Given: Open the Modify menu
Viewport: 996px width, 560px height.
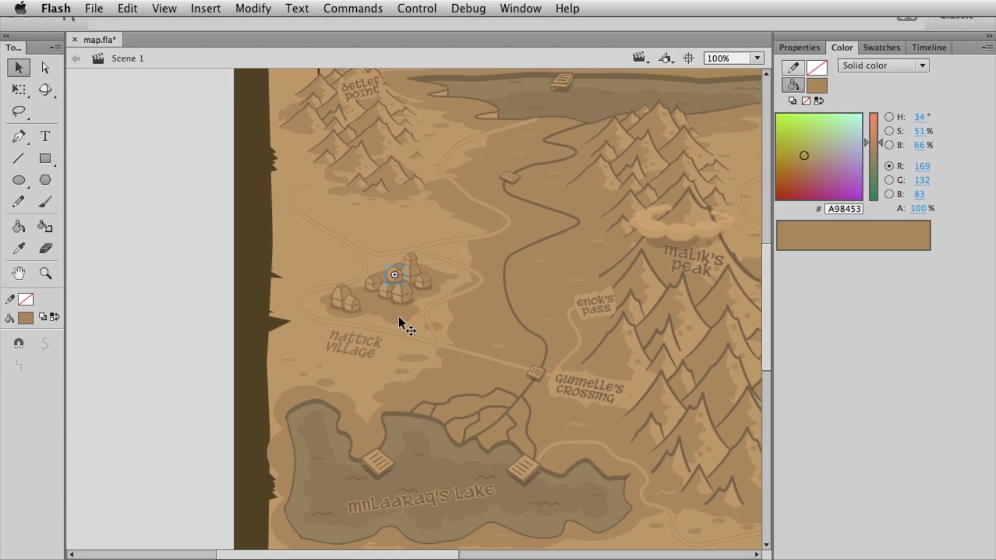Looking at the screenshot, I should click(x=253, y=8).
